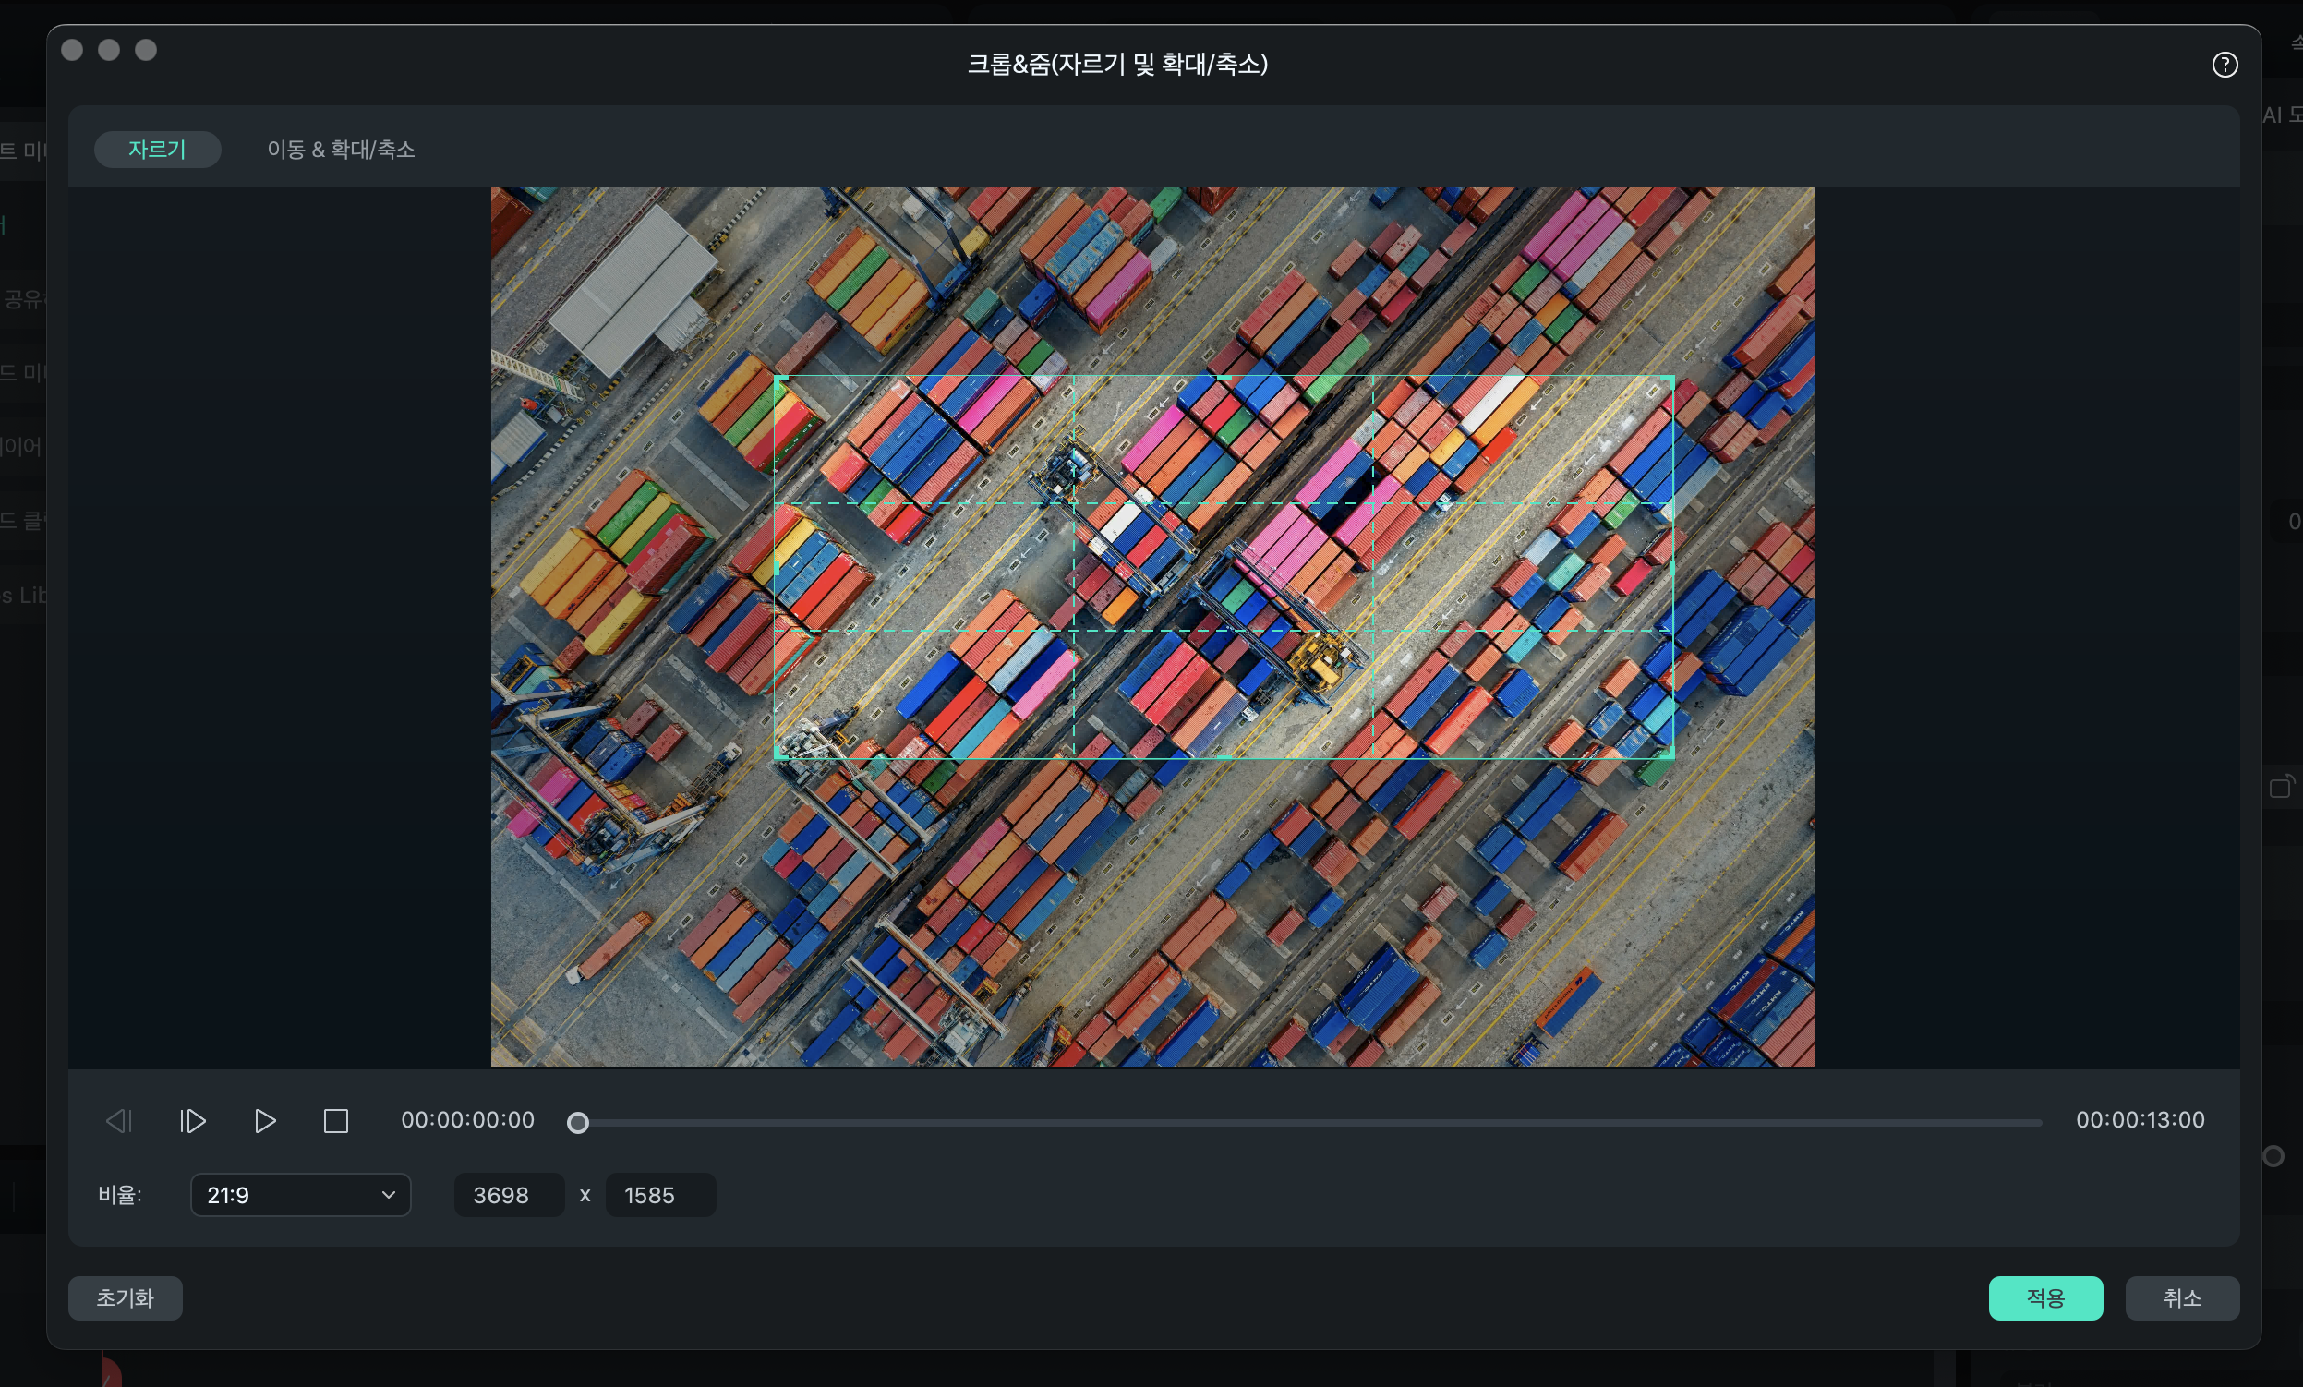
Task: Open the 비율 21:9 ratio dropdown
Action: click(x=300, y=1195)
